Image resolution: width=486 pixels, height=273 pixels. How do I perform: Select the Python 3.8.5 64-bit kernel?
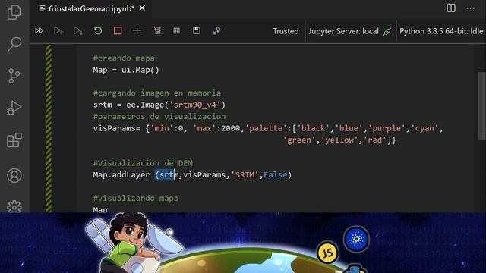pos(441,31)
